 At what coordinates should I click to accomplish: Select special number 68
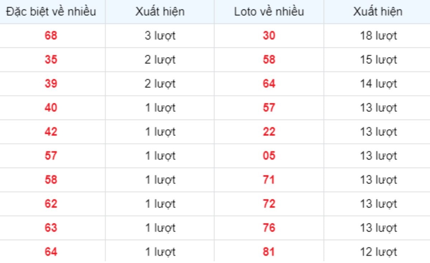[51, 36]
